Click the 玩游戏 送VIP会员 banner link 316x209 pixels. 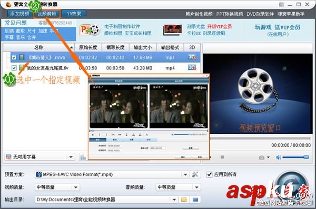pos(278,27)
